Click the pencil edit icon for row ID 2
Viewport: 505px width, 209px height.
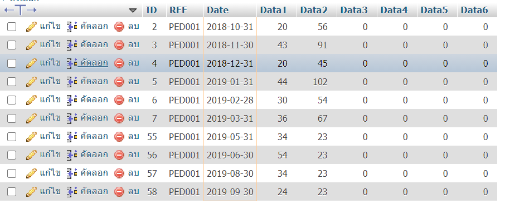tap(31, 27)
